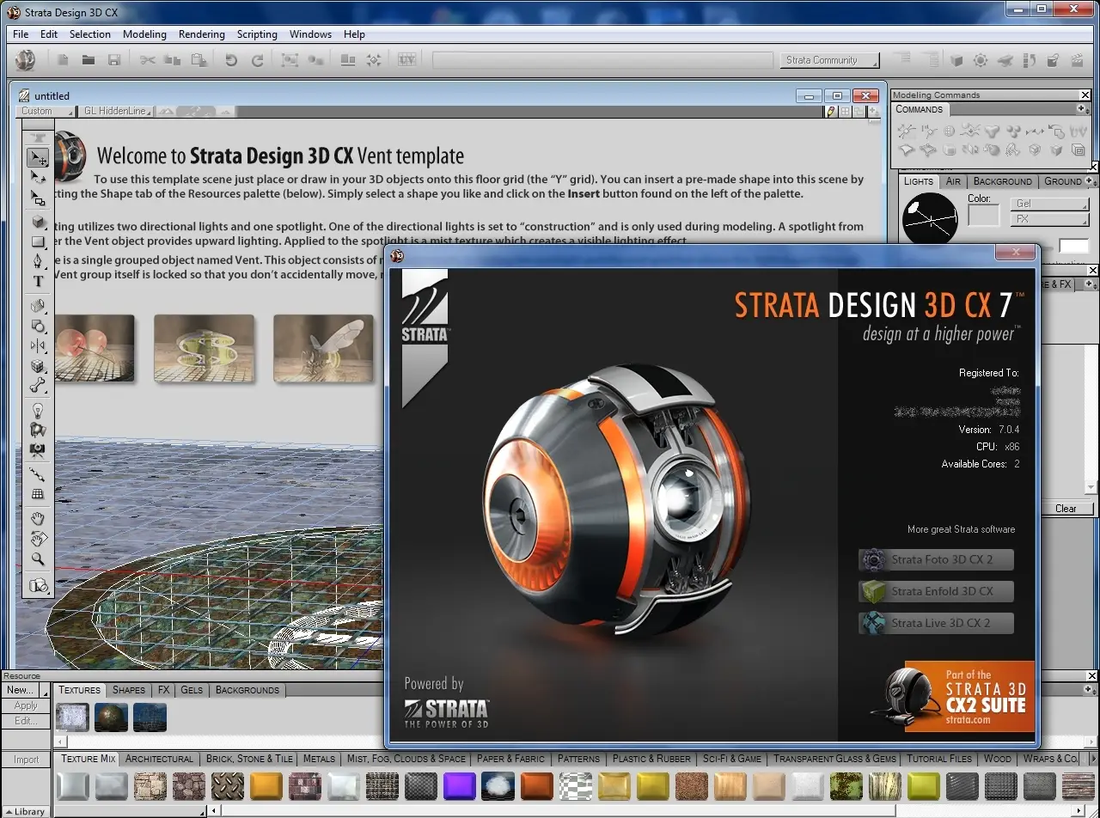The width and height of the screenshot is (1100, 818).
Task: Select the Spotlight tool
Action: point(38,430)
